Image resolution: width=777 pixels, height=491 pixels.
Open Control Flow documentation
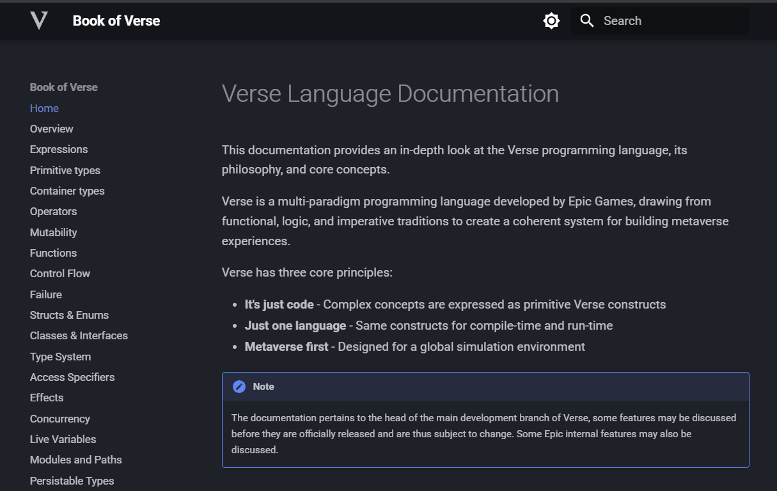[x=60, y=273]
